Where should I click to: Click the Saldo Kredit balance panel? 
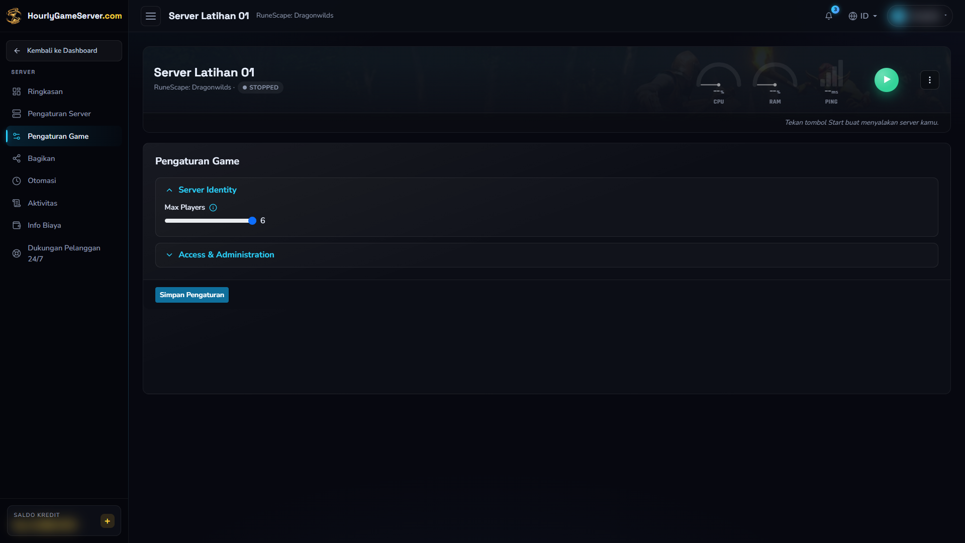click(x=64, y=521)
